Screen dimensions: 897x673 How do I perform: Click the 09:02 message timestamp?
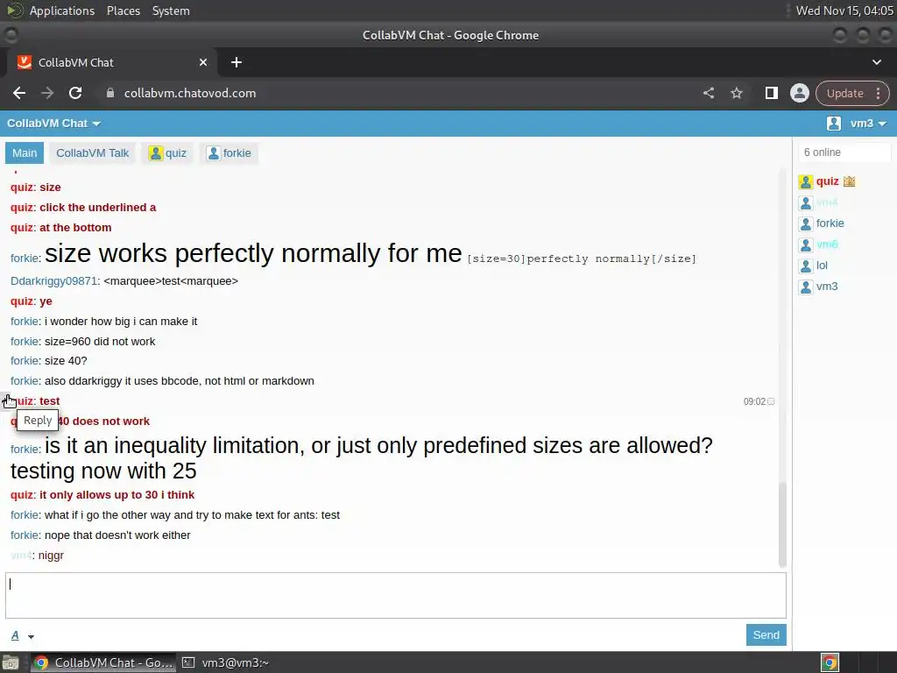pos(754,401)
